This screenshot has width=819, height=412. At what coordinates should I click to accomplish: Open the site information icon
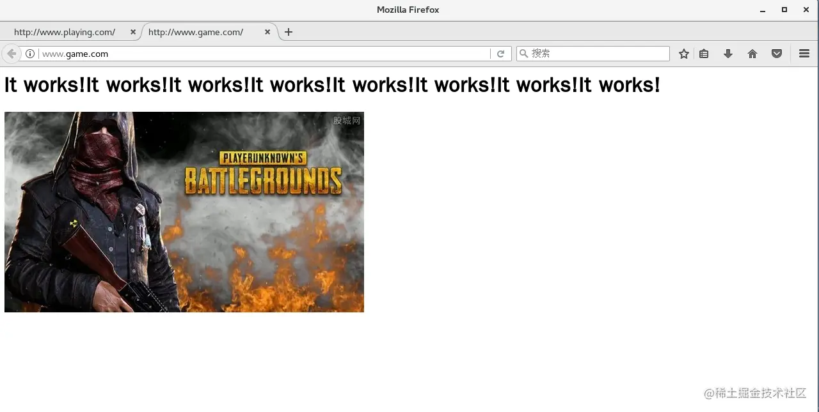click(30, 54)
